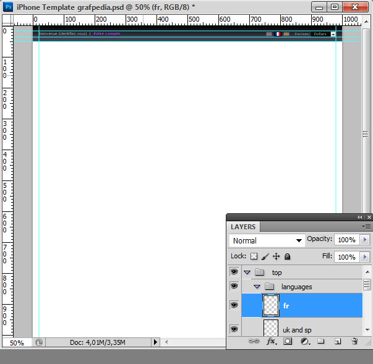Open the Normal blend mode dropdown
The height and width of the screenshot is (364, 373).
(x=267, y=240)
